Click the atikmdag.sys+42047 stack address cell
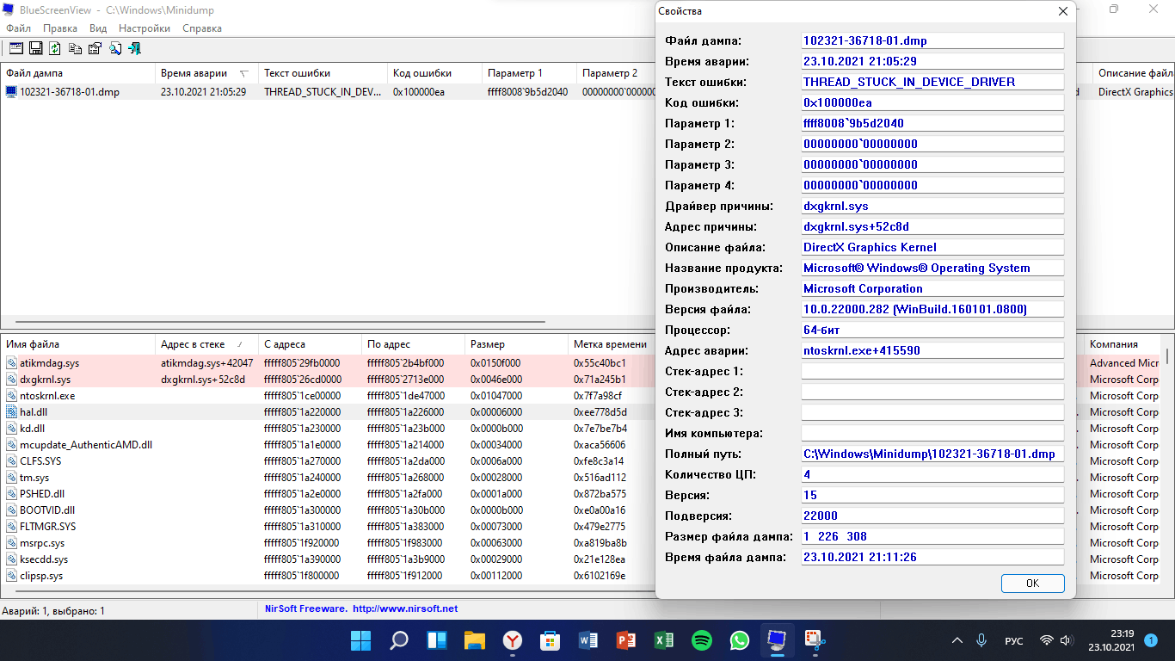Image resolution: width=1175 pixels, height=661 pixels. pyautogui.click(x=206, y=363)
